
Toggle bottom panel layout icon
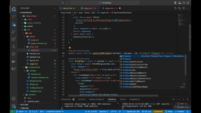[x=180, y=3]
